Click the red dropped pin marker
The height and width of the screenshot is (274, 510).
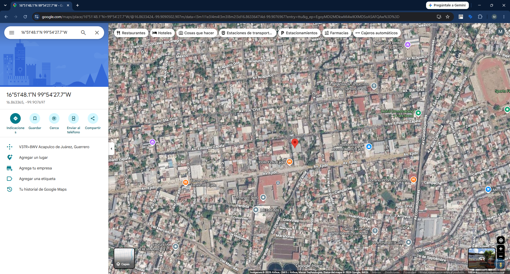pos(295,143)
